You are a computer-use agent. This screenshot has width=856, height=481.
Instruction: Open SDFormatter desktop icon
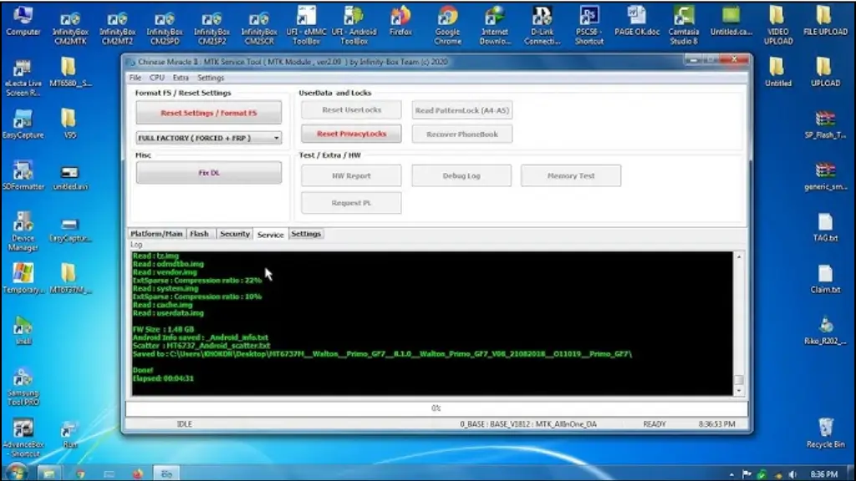point(23,175)
